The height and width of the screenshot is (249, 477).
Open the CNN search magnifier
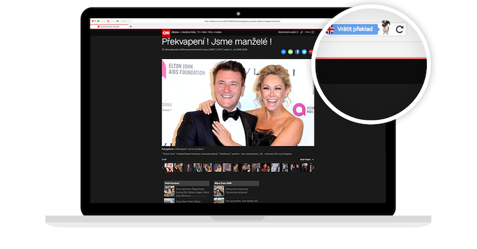coord(301,32)
